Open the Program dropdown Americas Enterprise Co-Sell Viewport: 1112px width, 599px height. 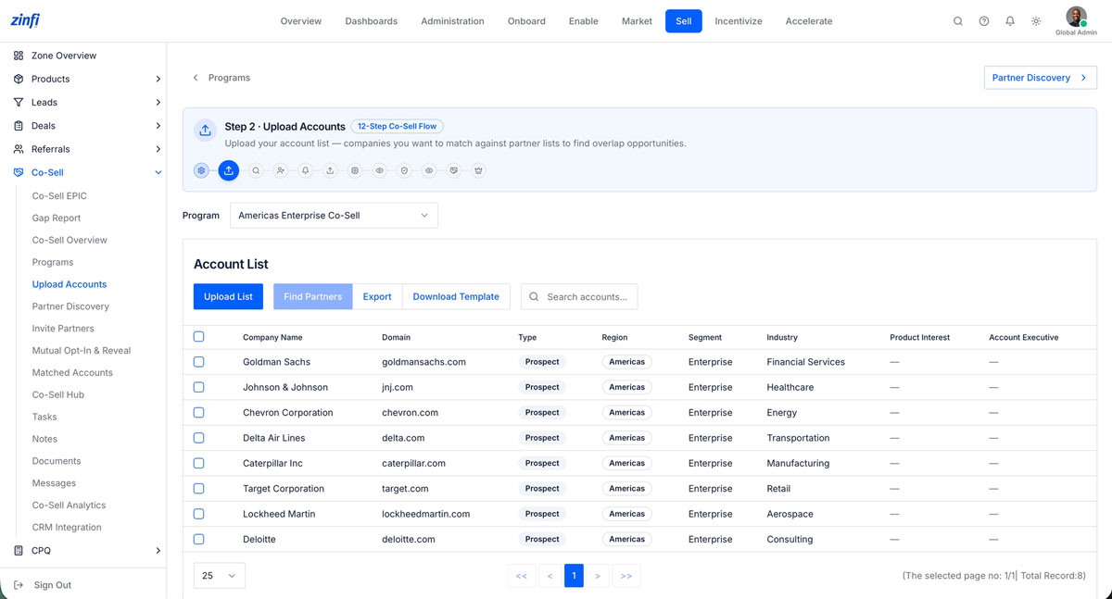pos(334,216)
